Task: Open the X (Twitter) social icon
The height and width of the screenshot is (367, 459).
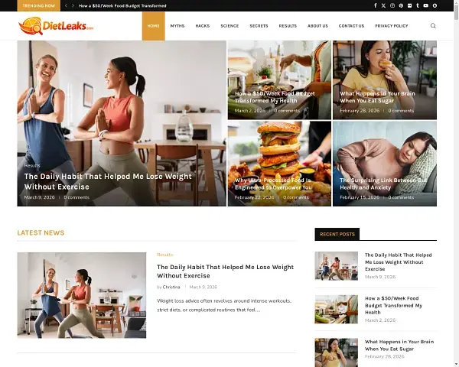Action: click(383, 5)
